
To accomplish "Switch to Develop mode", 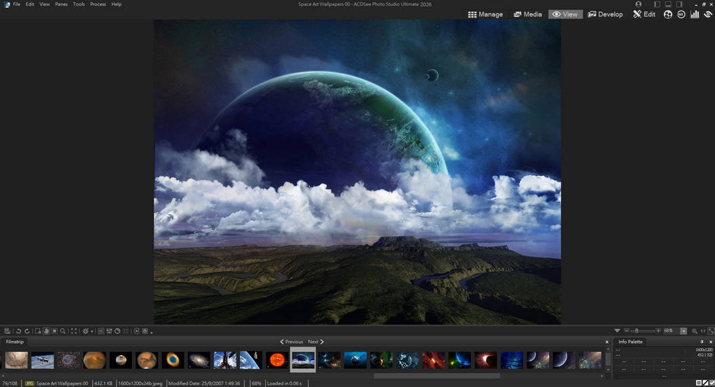I will (605, 14).
